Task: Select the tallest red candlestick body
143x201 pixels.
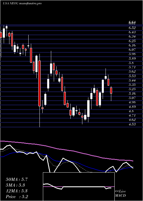Action: [39, 83]
